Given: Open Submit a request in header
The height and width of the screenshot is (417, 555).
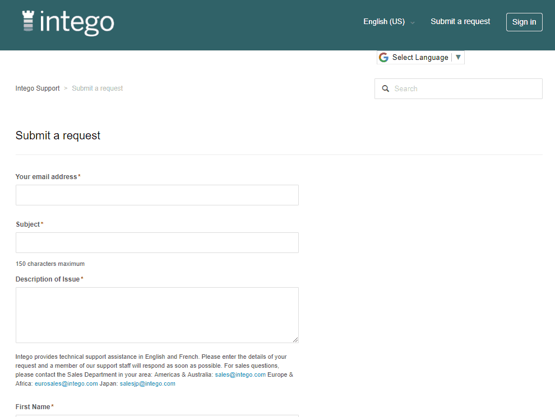Looking at the screenshot, I should point(460,22).
